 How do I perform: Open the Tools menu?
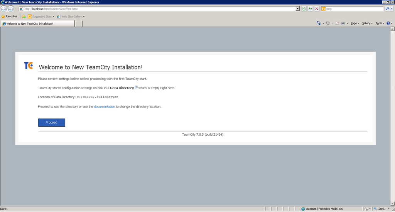click(380, 23)
